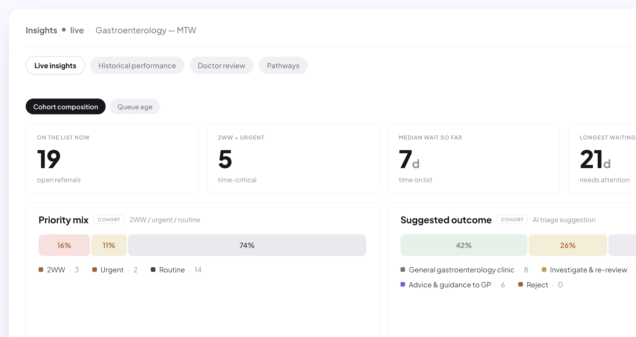
Task: Open the Median wait so far card
Action: (474, 159)
